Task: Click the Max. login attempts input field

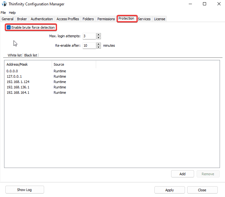Action: 89,36
